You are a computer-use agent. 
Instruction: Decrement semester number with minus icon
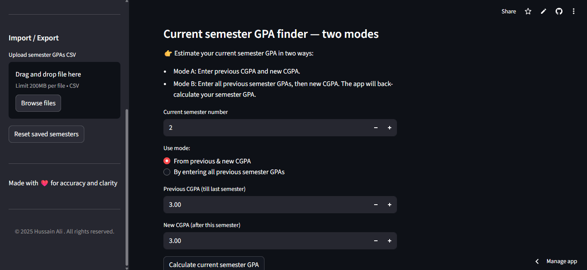point(375,128)
